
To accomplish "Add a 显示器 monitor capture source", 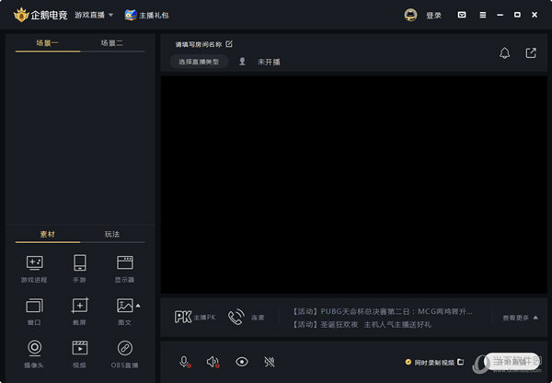I will 124,266.
